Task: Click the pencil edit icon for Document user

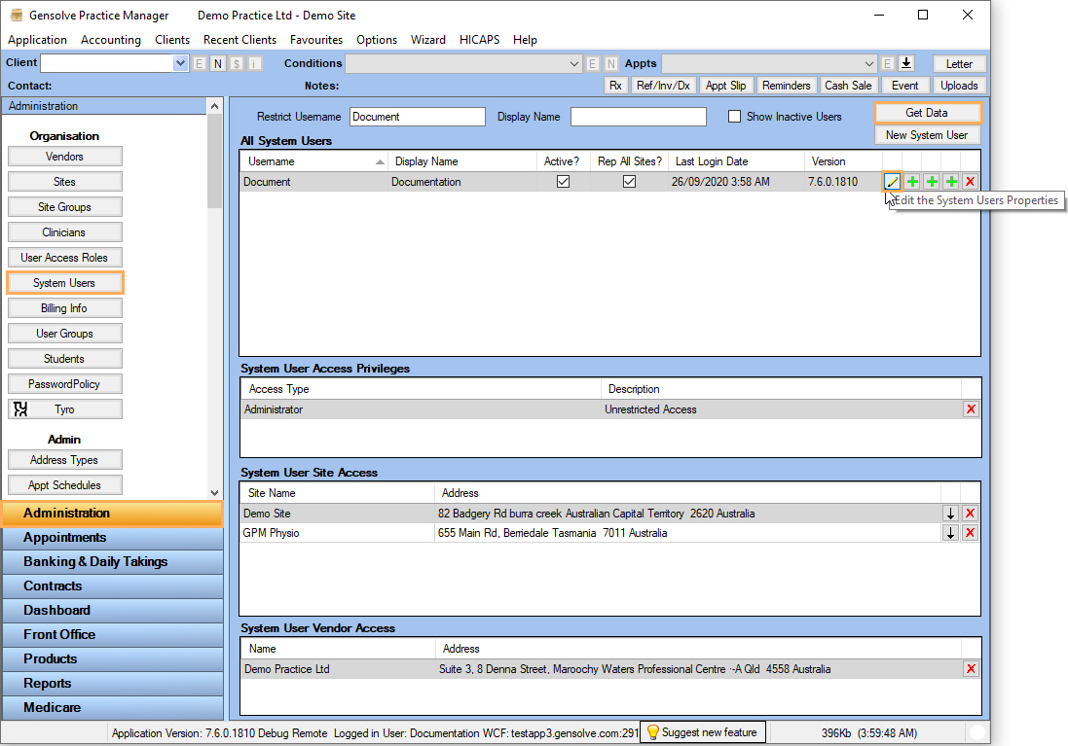Action: [x=892, y=182]
